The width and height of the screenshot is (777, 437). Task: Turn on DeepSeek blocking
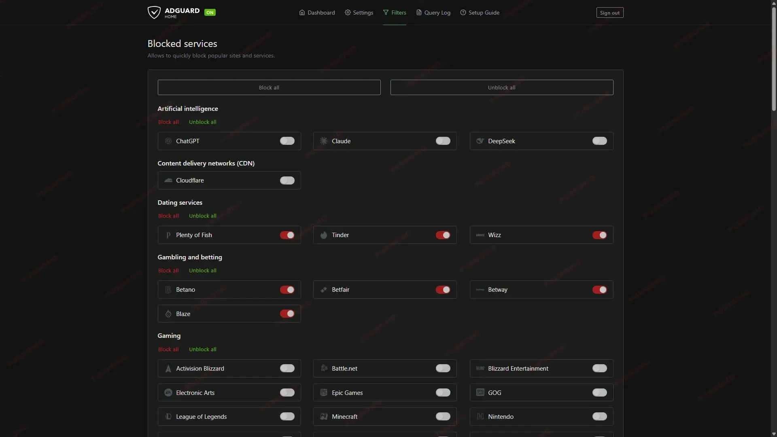point(600,141)
